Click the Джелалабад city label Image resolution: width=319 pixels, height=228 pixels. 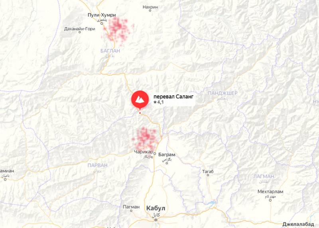pos(298,224)
